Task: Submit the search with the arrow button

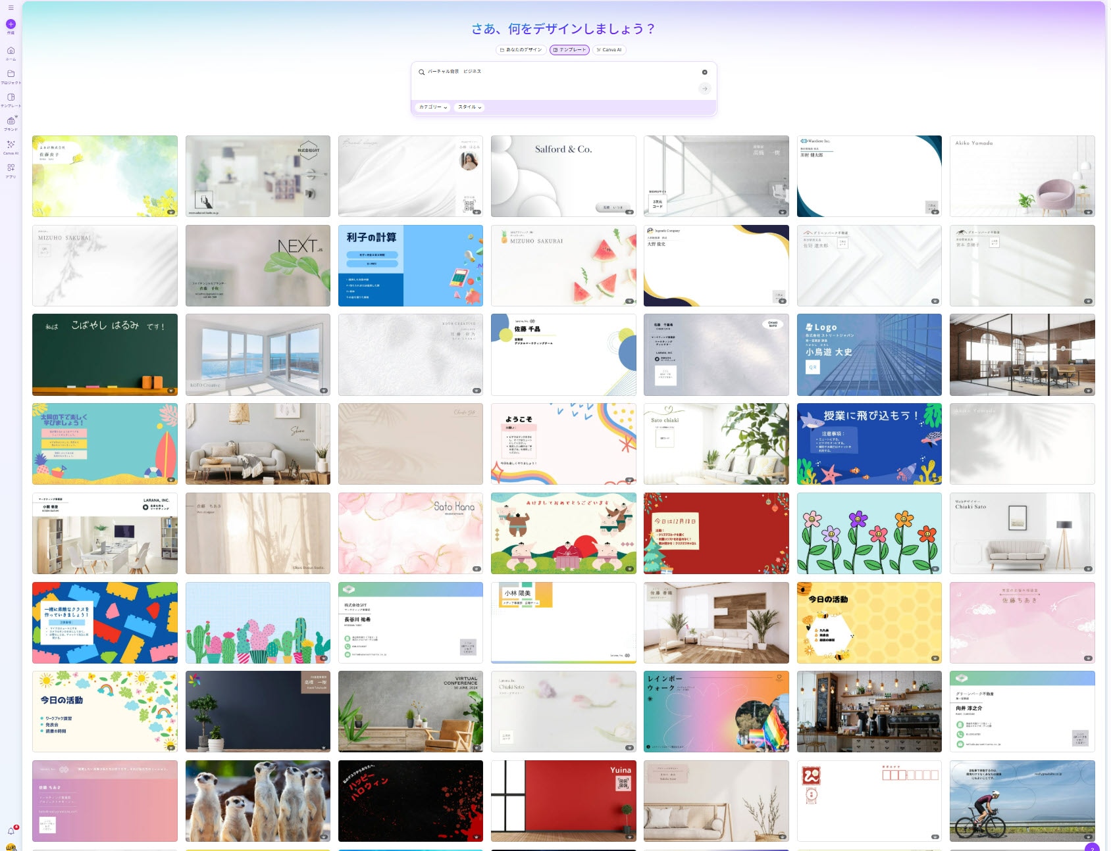Action: (x=704, y=89)
